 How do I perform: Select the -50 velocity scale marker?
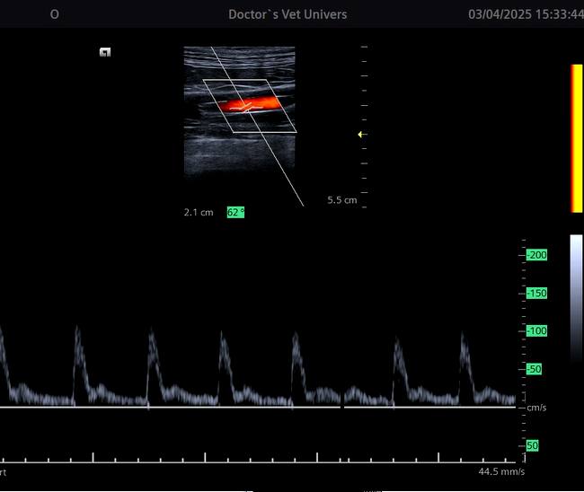point(534,370)
